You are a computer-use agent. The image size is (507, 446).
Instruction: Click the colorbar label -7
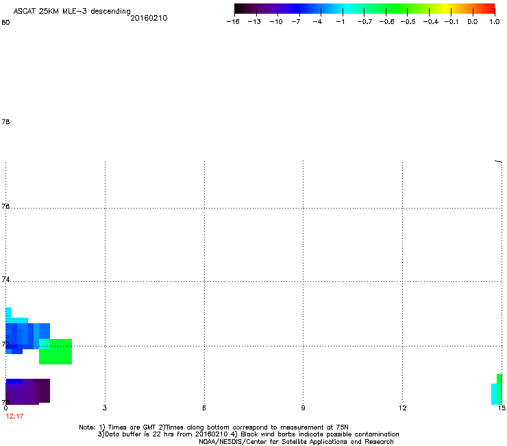[x=296, y=22]
